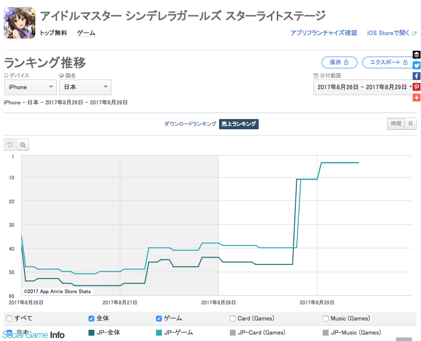Enable the Music (Games) checkbox
The height and width of the screenshot is (341, 421).
[x=326, y=319]
